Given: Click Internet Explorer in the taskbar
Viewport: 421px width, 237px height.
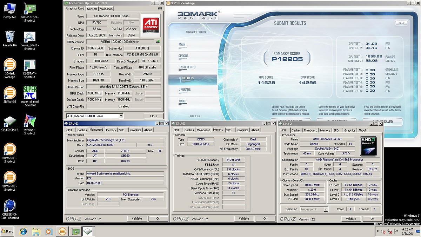Looking at the screenshot, I should [23, 231].
